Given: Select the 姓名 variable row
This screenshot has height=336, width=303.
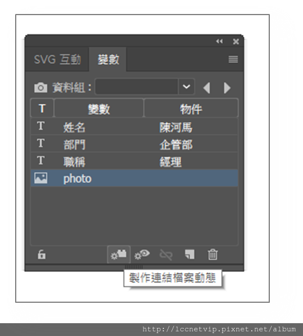Looking at the screenshot, I should 134,126.
